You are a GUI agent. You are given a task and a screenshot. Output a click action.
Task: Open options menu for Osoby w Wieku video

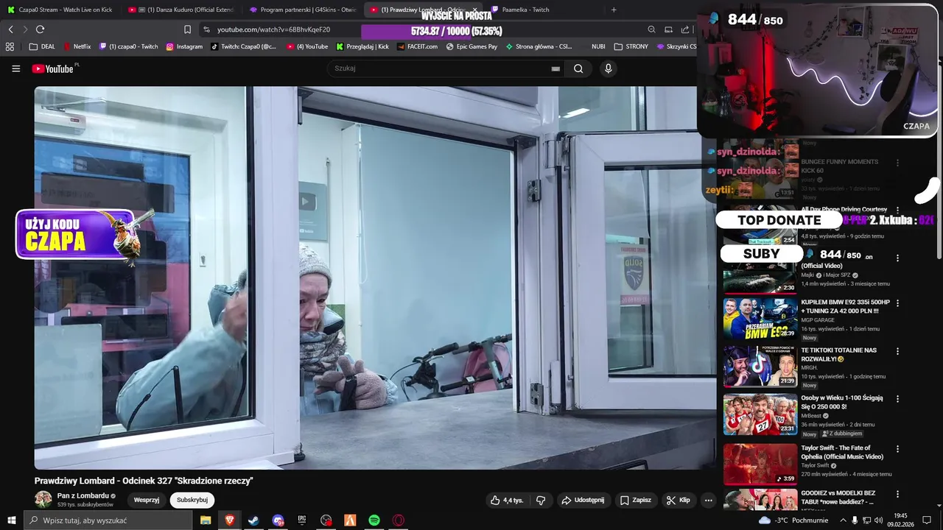tap(897, 399)
